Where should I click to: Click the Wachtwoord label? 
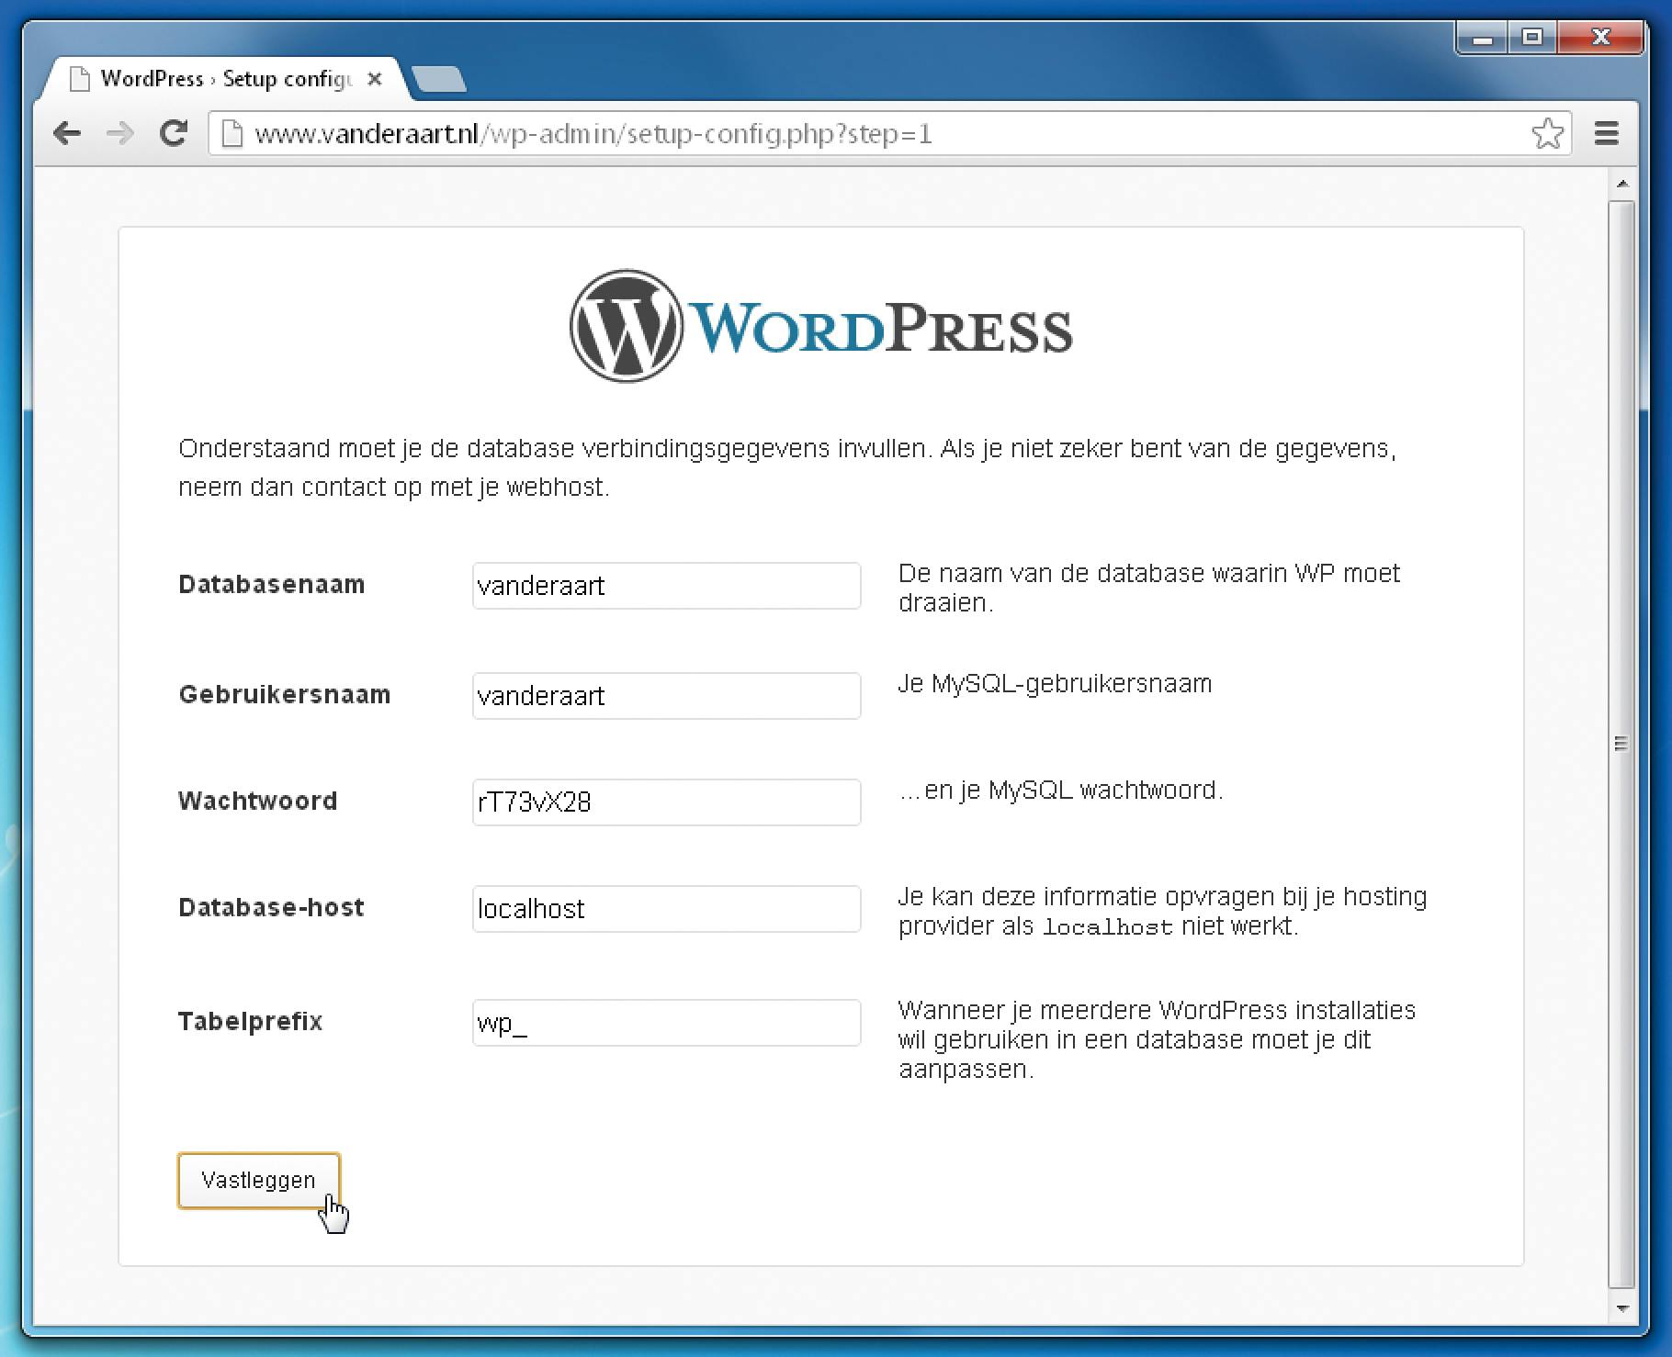[x=258, y=802]
